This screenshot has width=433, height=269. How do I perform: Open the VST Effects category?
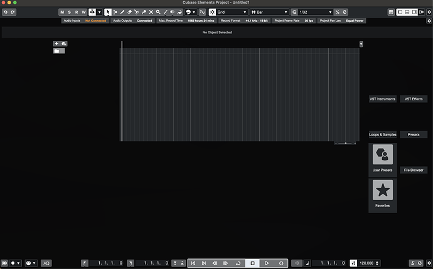point(414,99)
